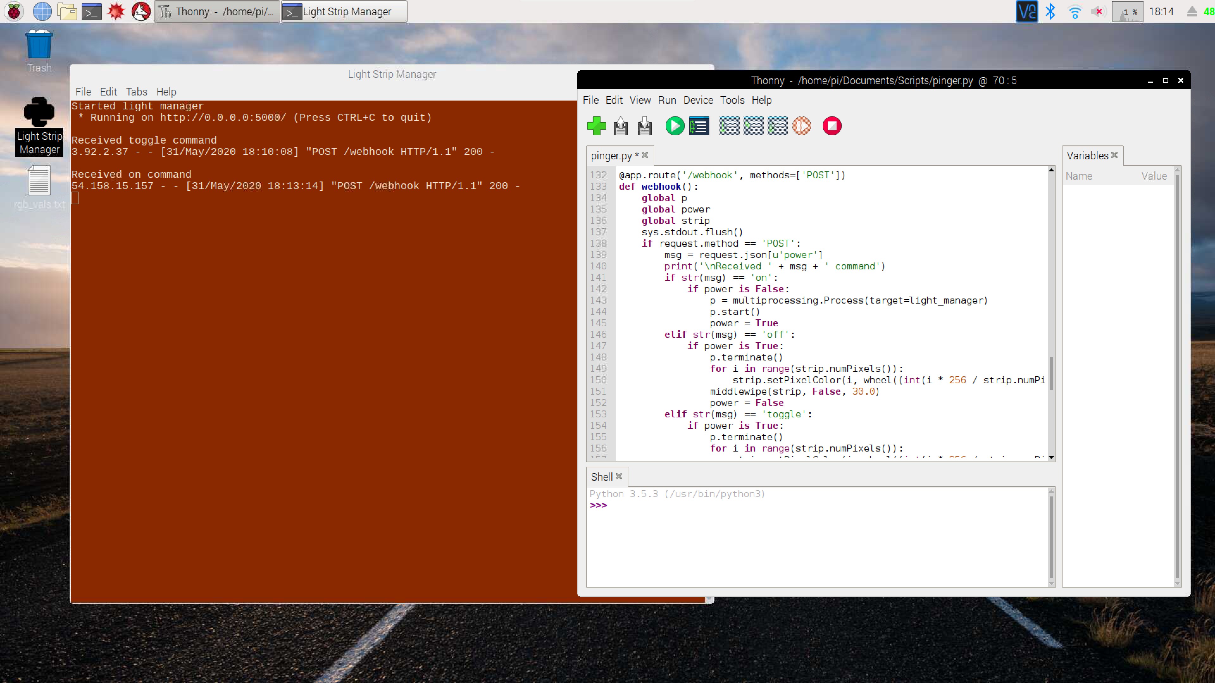
Task: Click the Run script button in Thonny
Action: point(674,126)
